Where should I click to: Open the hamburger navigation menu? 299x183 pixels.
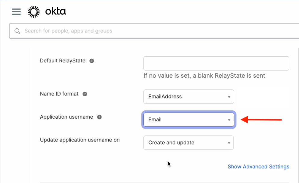click(x=16, y=12)
